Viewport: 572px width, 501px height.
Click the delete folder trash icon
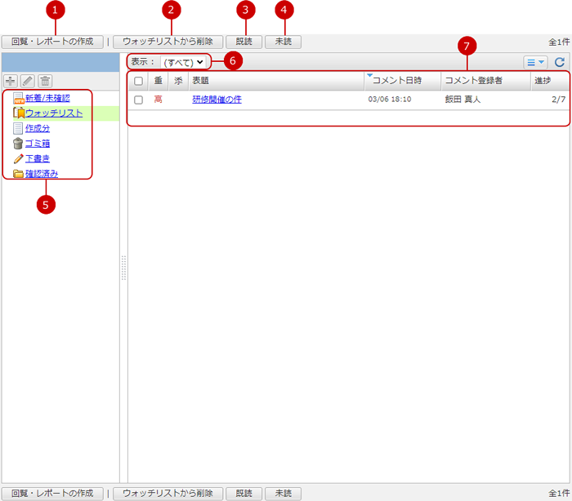46,81
